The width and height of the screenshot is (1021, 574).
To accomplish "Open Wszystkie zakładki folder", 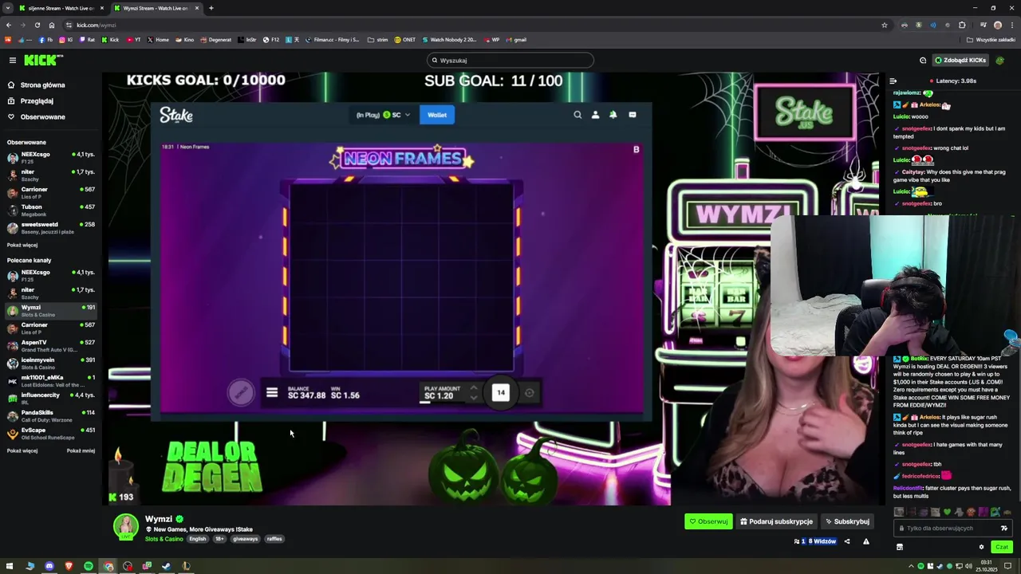I will coord(991,40).
